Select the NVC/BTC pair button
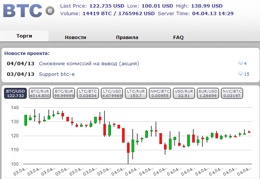 pyautogui.click(x=232, y=93)
